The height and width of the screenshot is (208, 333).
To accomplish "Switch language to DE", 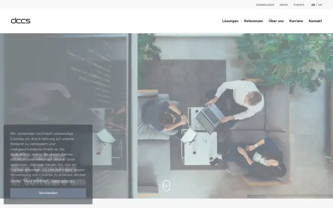I will pos(313,5).
